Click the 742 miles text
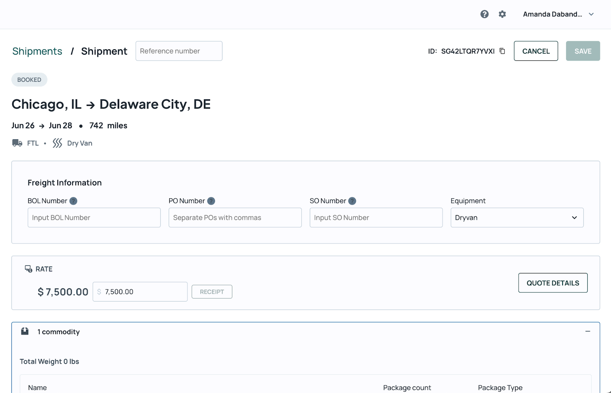The height and width of the screenshot is (393, 611). 108,125
